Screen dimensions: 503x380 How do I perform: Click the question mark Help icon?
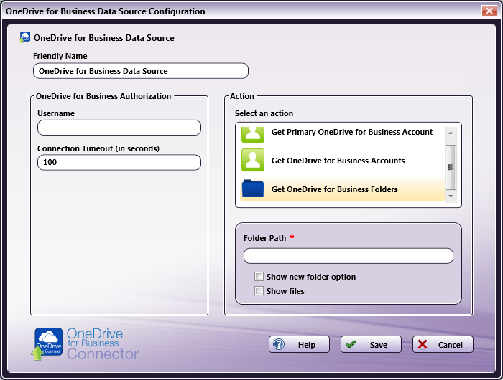pos(279,344)
